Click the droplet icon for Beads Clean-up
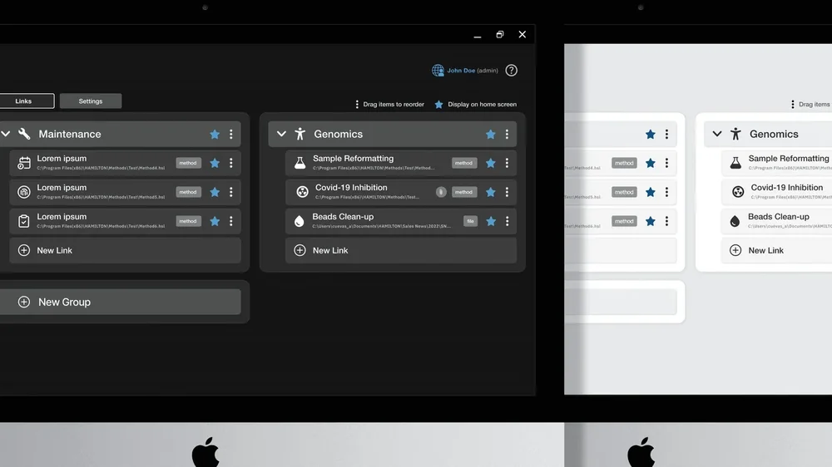The image size is (832, 467). pyautogui.click(x=300, y=221)
